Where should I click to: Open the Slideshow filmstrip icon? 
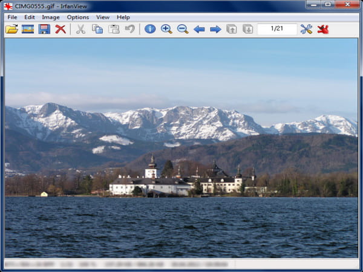28,29
